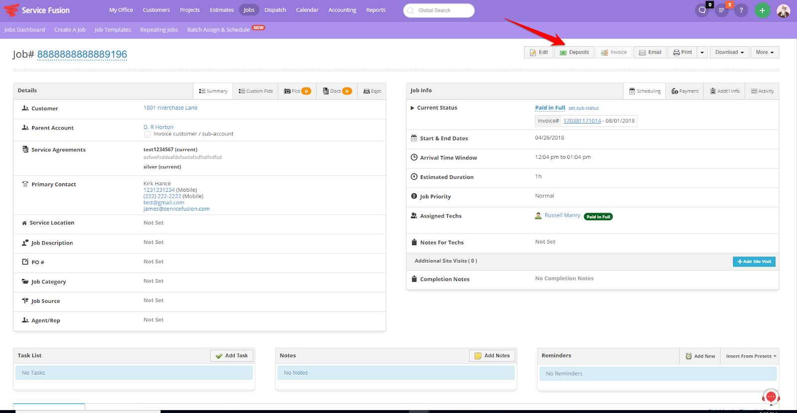The height and width of the screenshot is (413, 797).
Task: Click the Service Fusion logo
Action: pos(37,10)
